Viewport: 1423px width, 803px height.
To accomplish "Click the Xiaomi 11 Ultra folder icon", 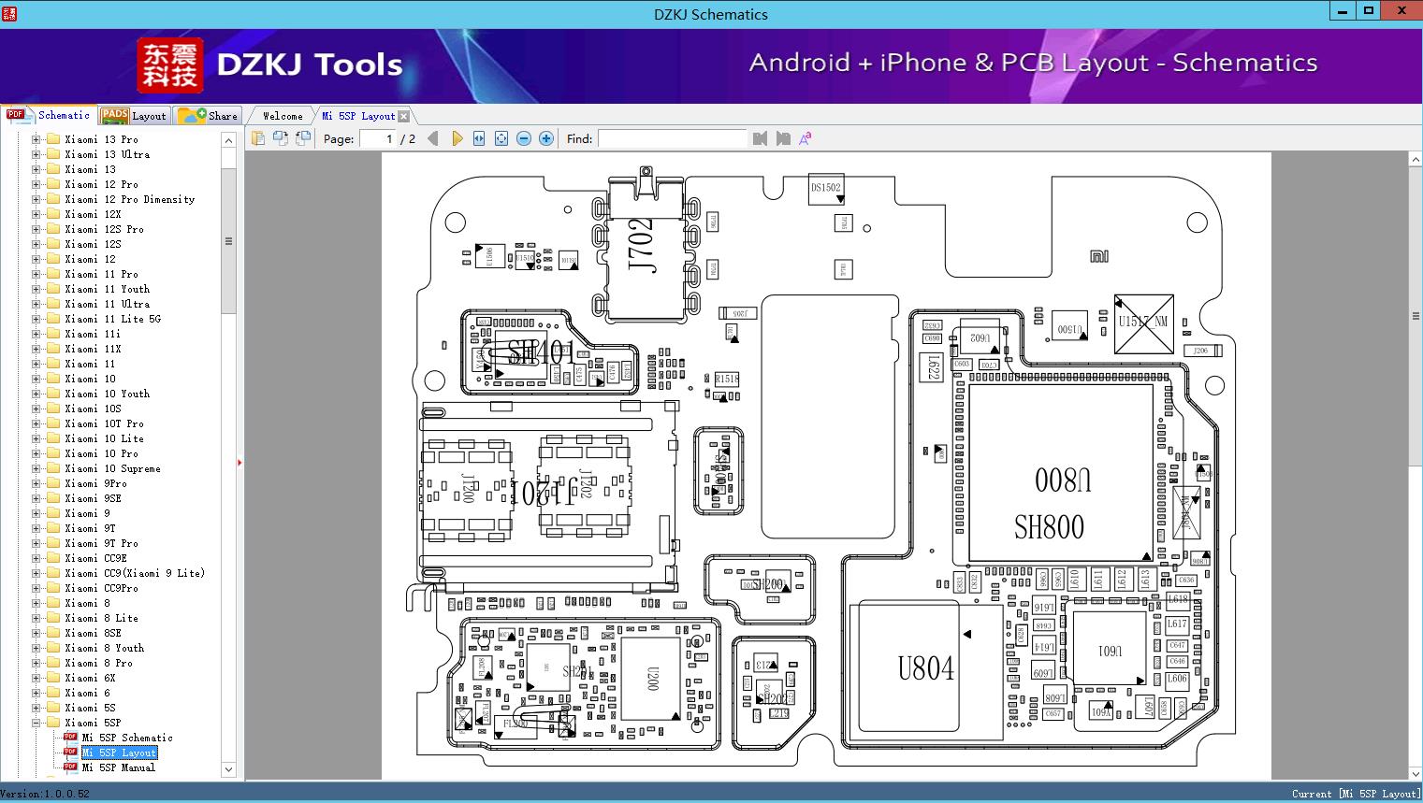I will click(x=53, y=304).
